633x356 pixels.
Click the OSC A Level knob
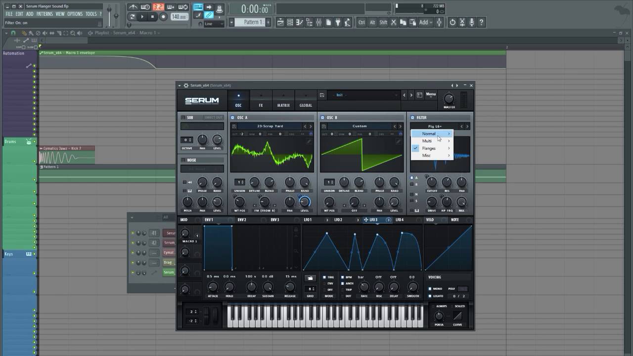305,201
